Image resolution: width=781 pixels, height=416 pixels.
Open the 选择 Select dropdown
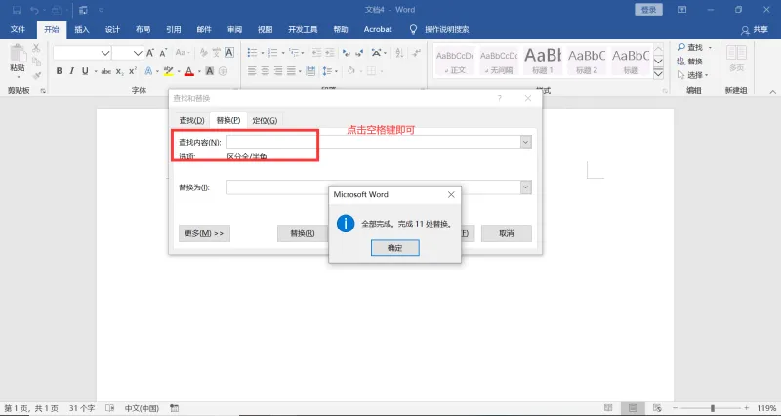click(693, 75)
